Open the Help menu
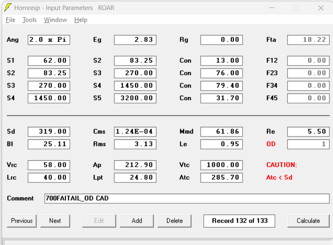The height and width of the screenshot is (245, 333). [81, 20]
